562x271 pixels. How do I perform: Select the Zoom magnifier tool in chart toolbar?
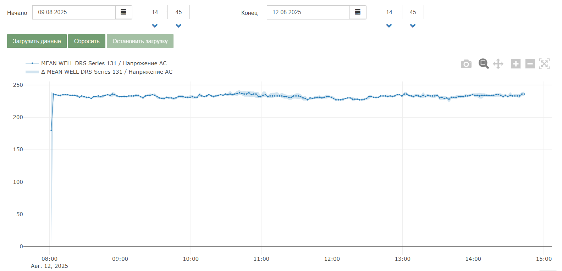point(483,64)
